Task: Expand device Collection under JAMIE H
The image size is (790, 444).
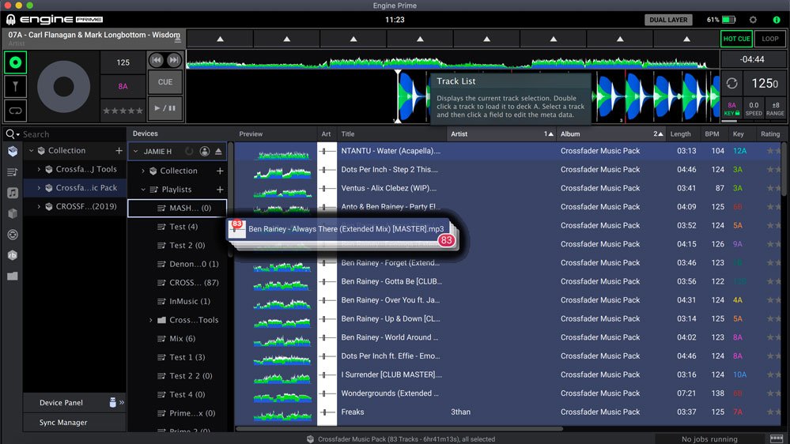Action: click(x=143, y=171)
